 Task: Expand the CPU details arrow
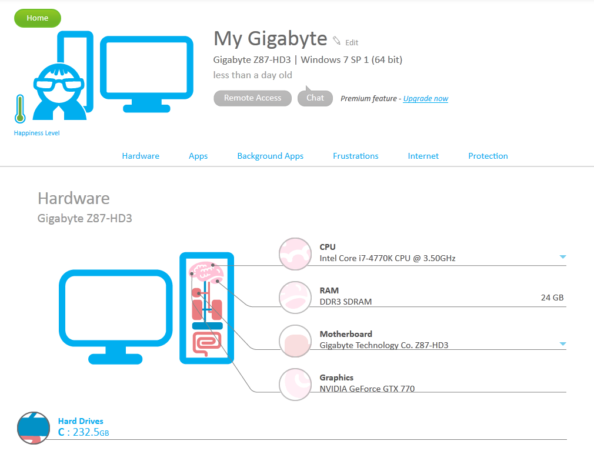click(563, 257)
